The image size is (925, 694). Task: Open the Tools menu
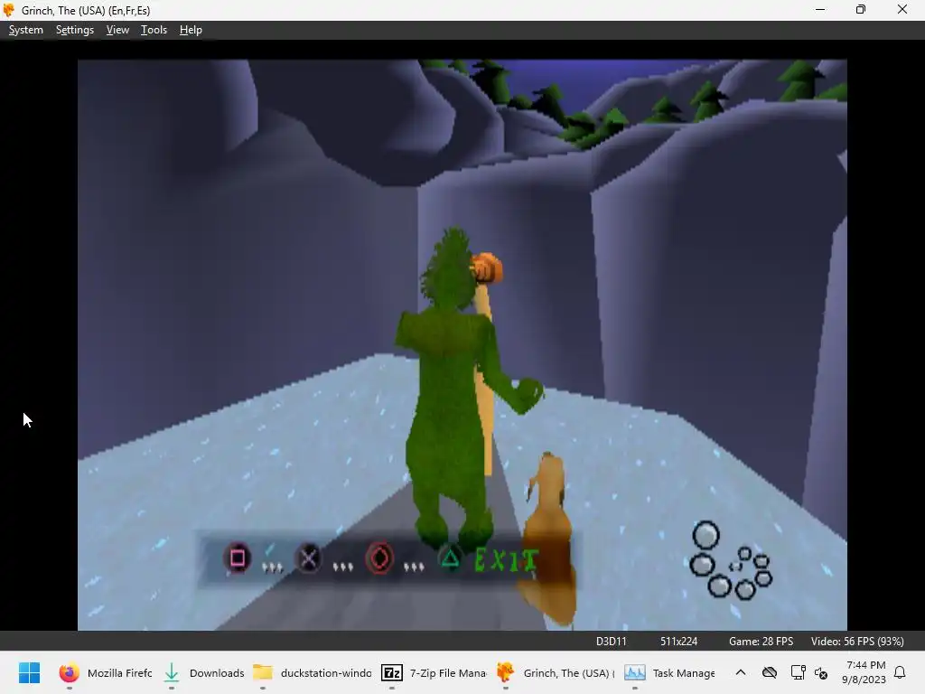(x=154, y=30)
